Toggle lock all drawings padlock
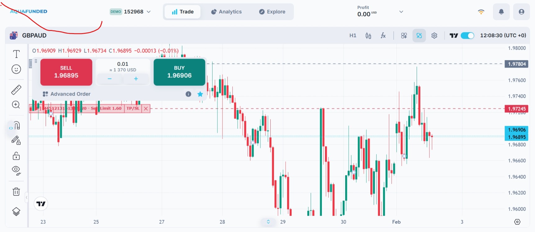535x232 pixels. click(16, 155)
